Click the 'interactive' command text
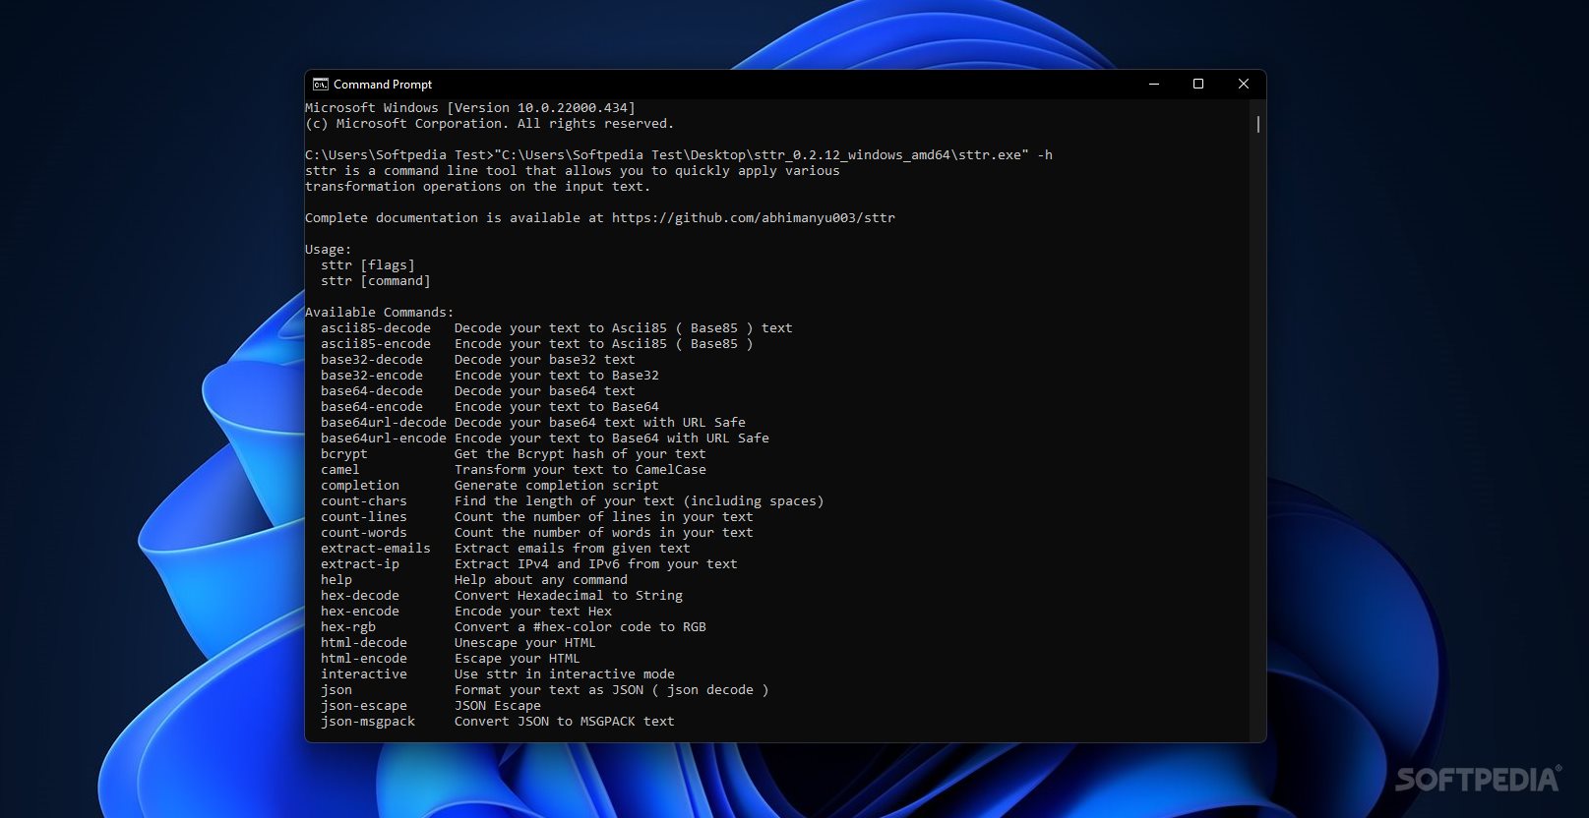The image size is (1589, 818). (x=364, y=674)
